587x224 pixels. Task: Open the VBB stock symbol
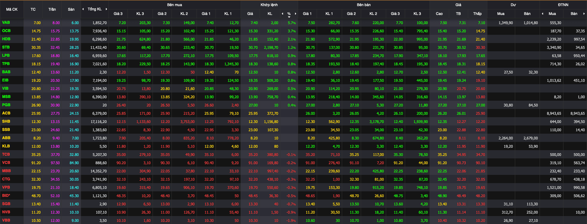click(6, 220)
